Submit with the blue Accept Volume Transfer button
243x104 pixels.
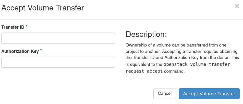[209, 94]
